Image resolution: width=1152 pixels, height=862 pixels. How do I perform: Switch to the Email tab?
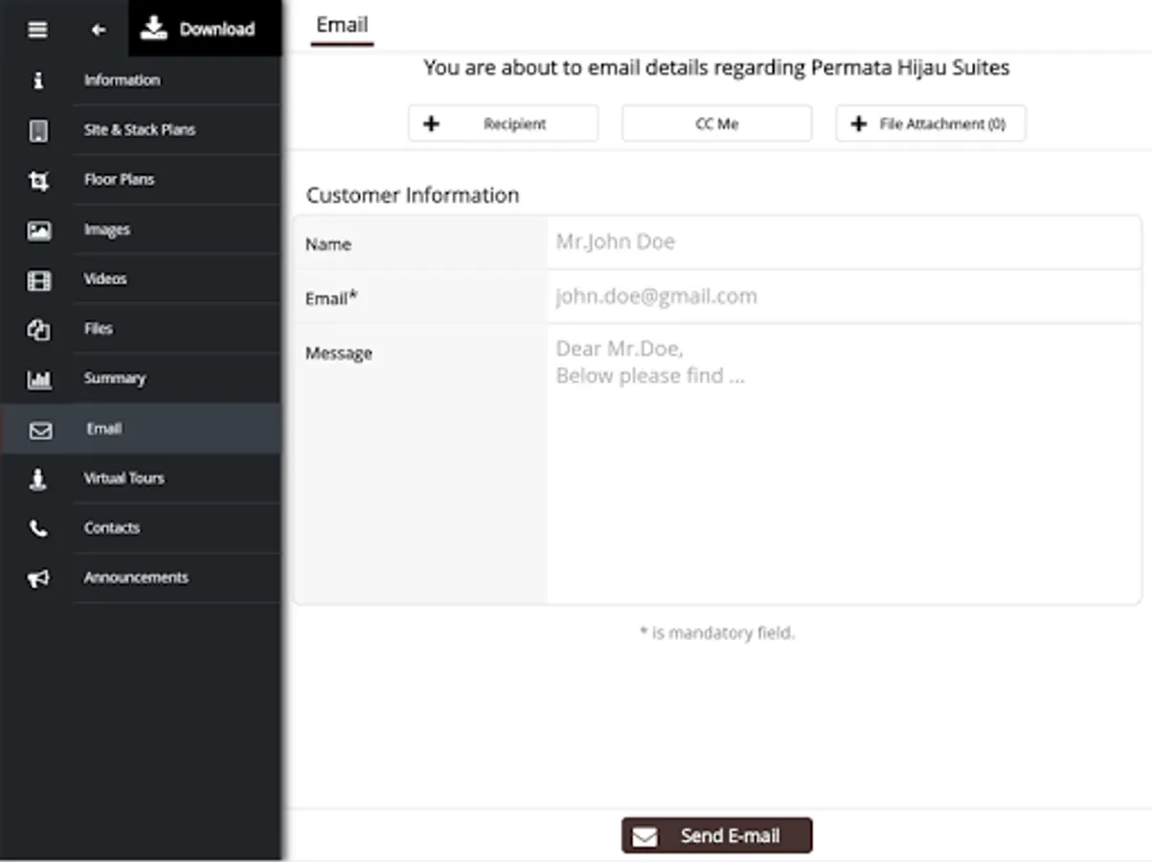click(x=342, y=26)
